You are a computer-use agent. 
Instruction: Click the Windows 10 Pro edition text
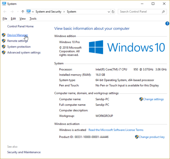pyautogui.click(x=69, y=42)
